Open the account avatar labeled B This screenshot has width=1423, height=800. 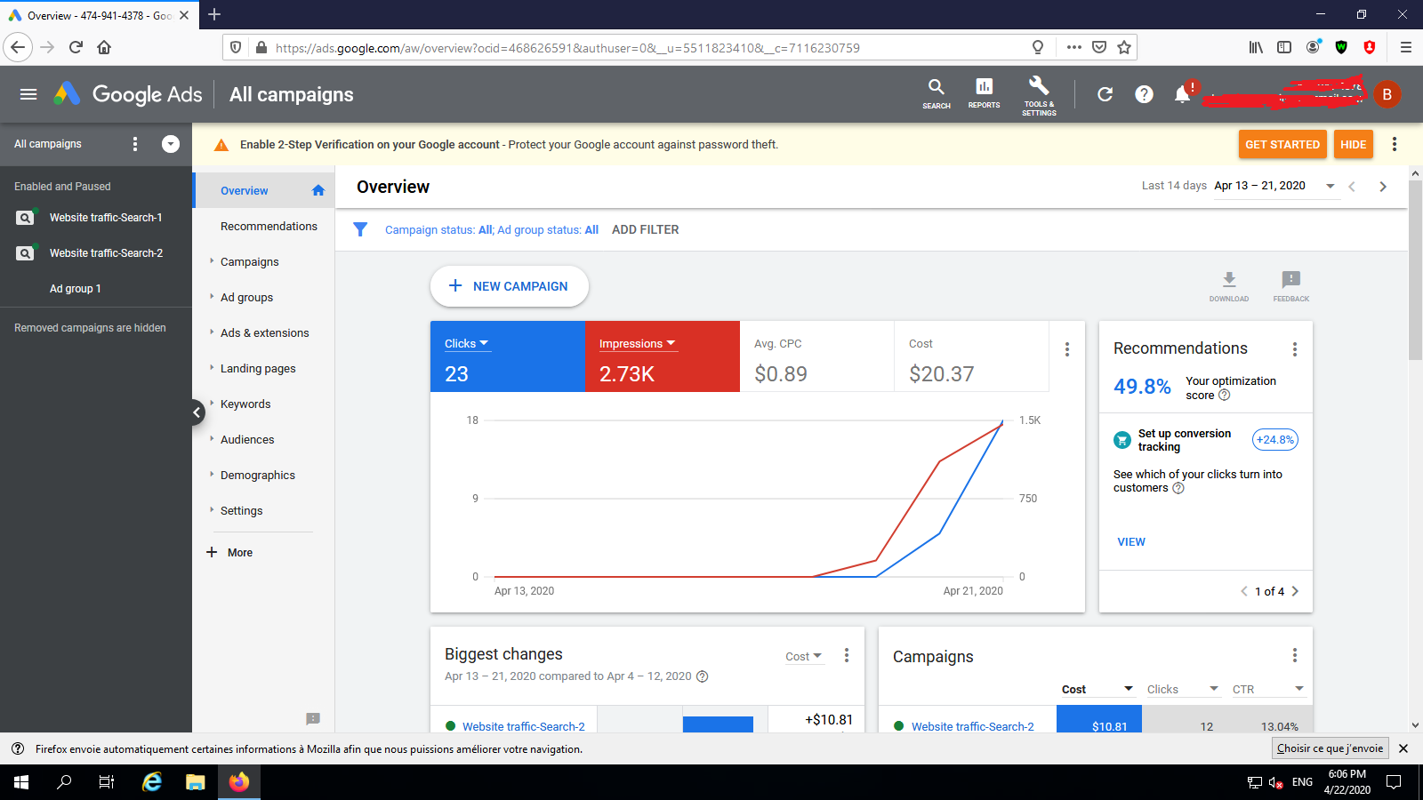1387,94
